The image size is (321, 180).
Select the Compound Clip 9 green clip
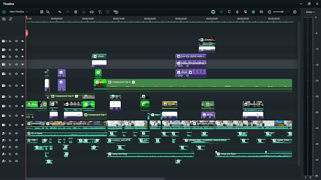[x=199, y=85]
